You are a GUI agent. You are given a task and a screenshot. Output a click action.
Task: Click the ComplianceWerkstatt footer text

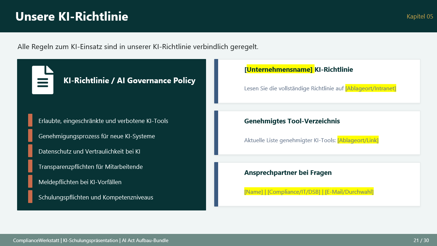click(x=35, y=240)
